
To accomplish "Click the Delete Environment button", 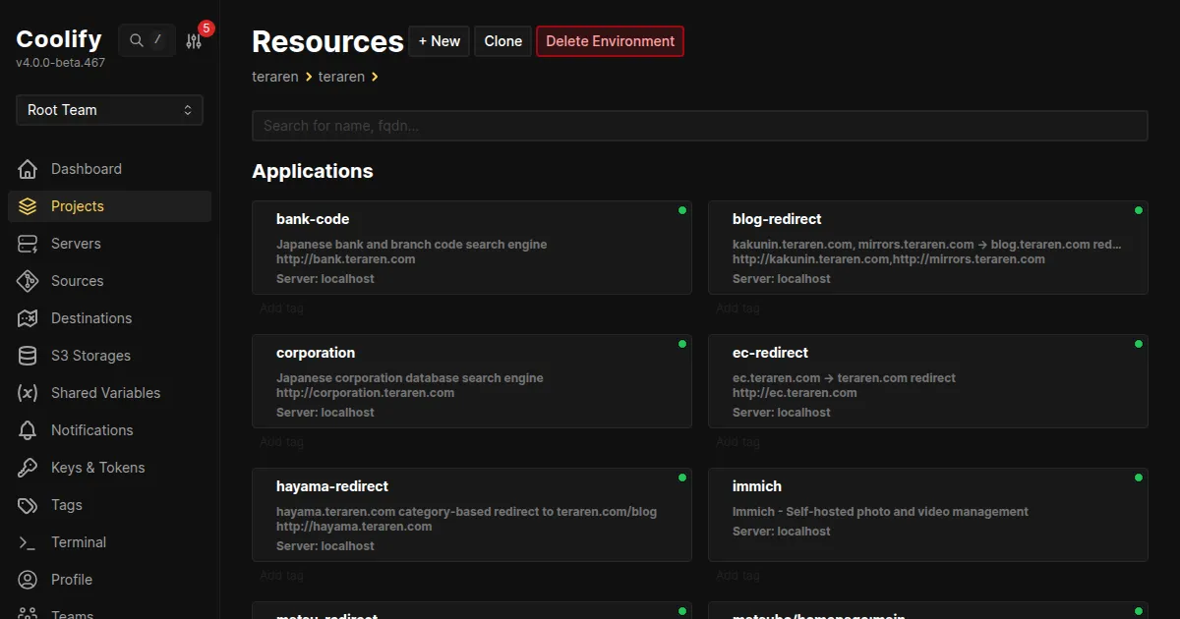I will coord(610,41).
